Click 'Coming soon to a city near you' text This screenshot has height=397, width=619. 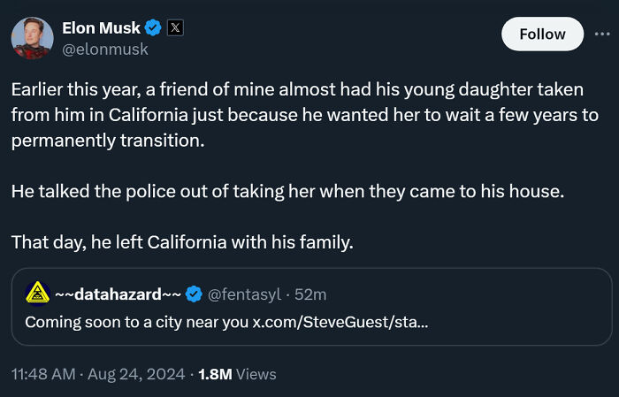point(136,322)
